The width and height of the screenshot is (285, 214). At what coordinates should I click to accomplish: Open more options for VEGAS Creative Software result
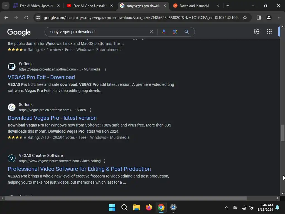(x=105, y=161)
